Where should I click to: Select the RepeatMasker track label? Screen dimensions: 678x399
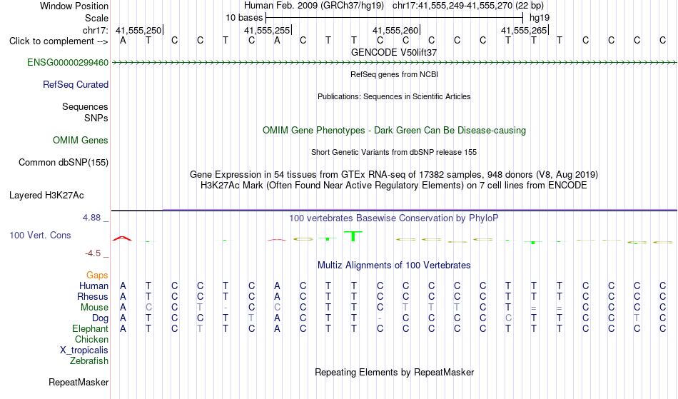point(79,382)
